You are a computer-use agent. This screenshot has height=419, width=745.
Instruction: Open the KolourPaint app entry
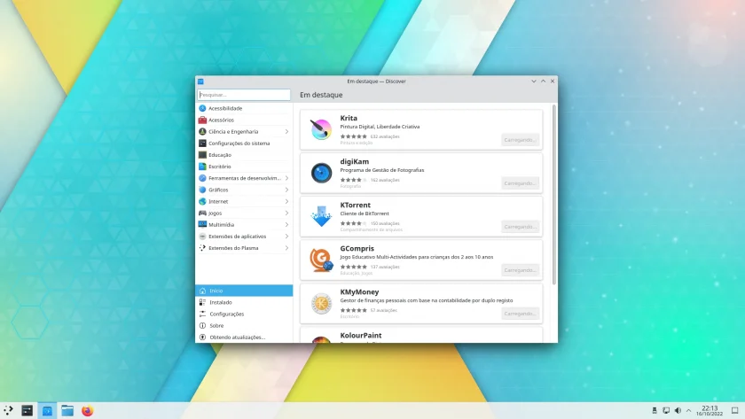[421, 335]
